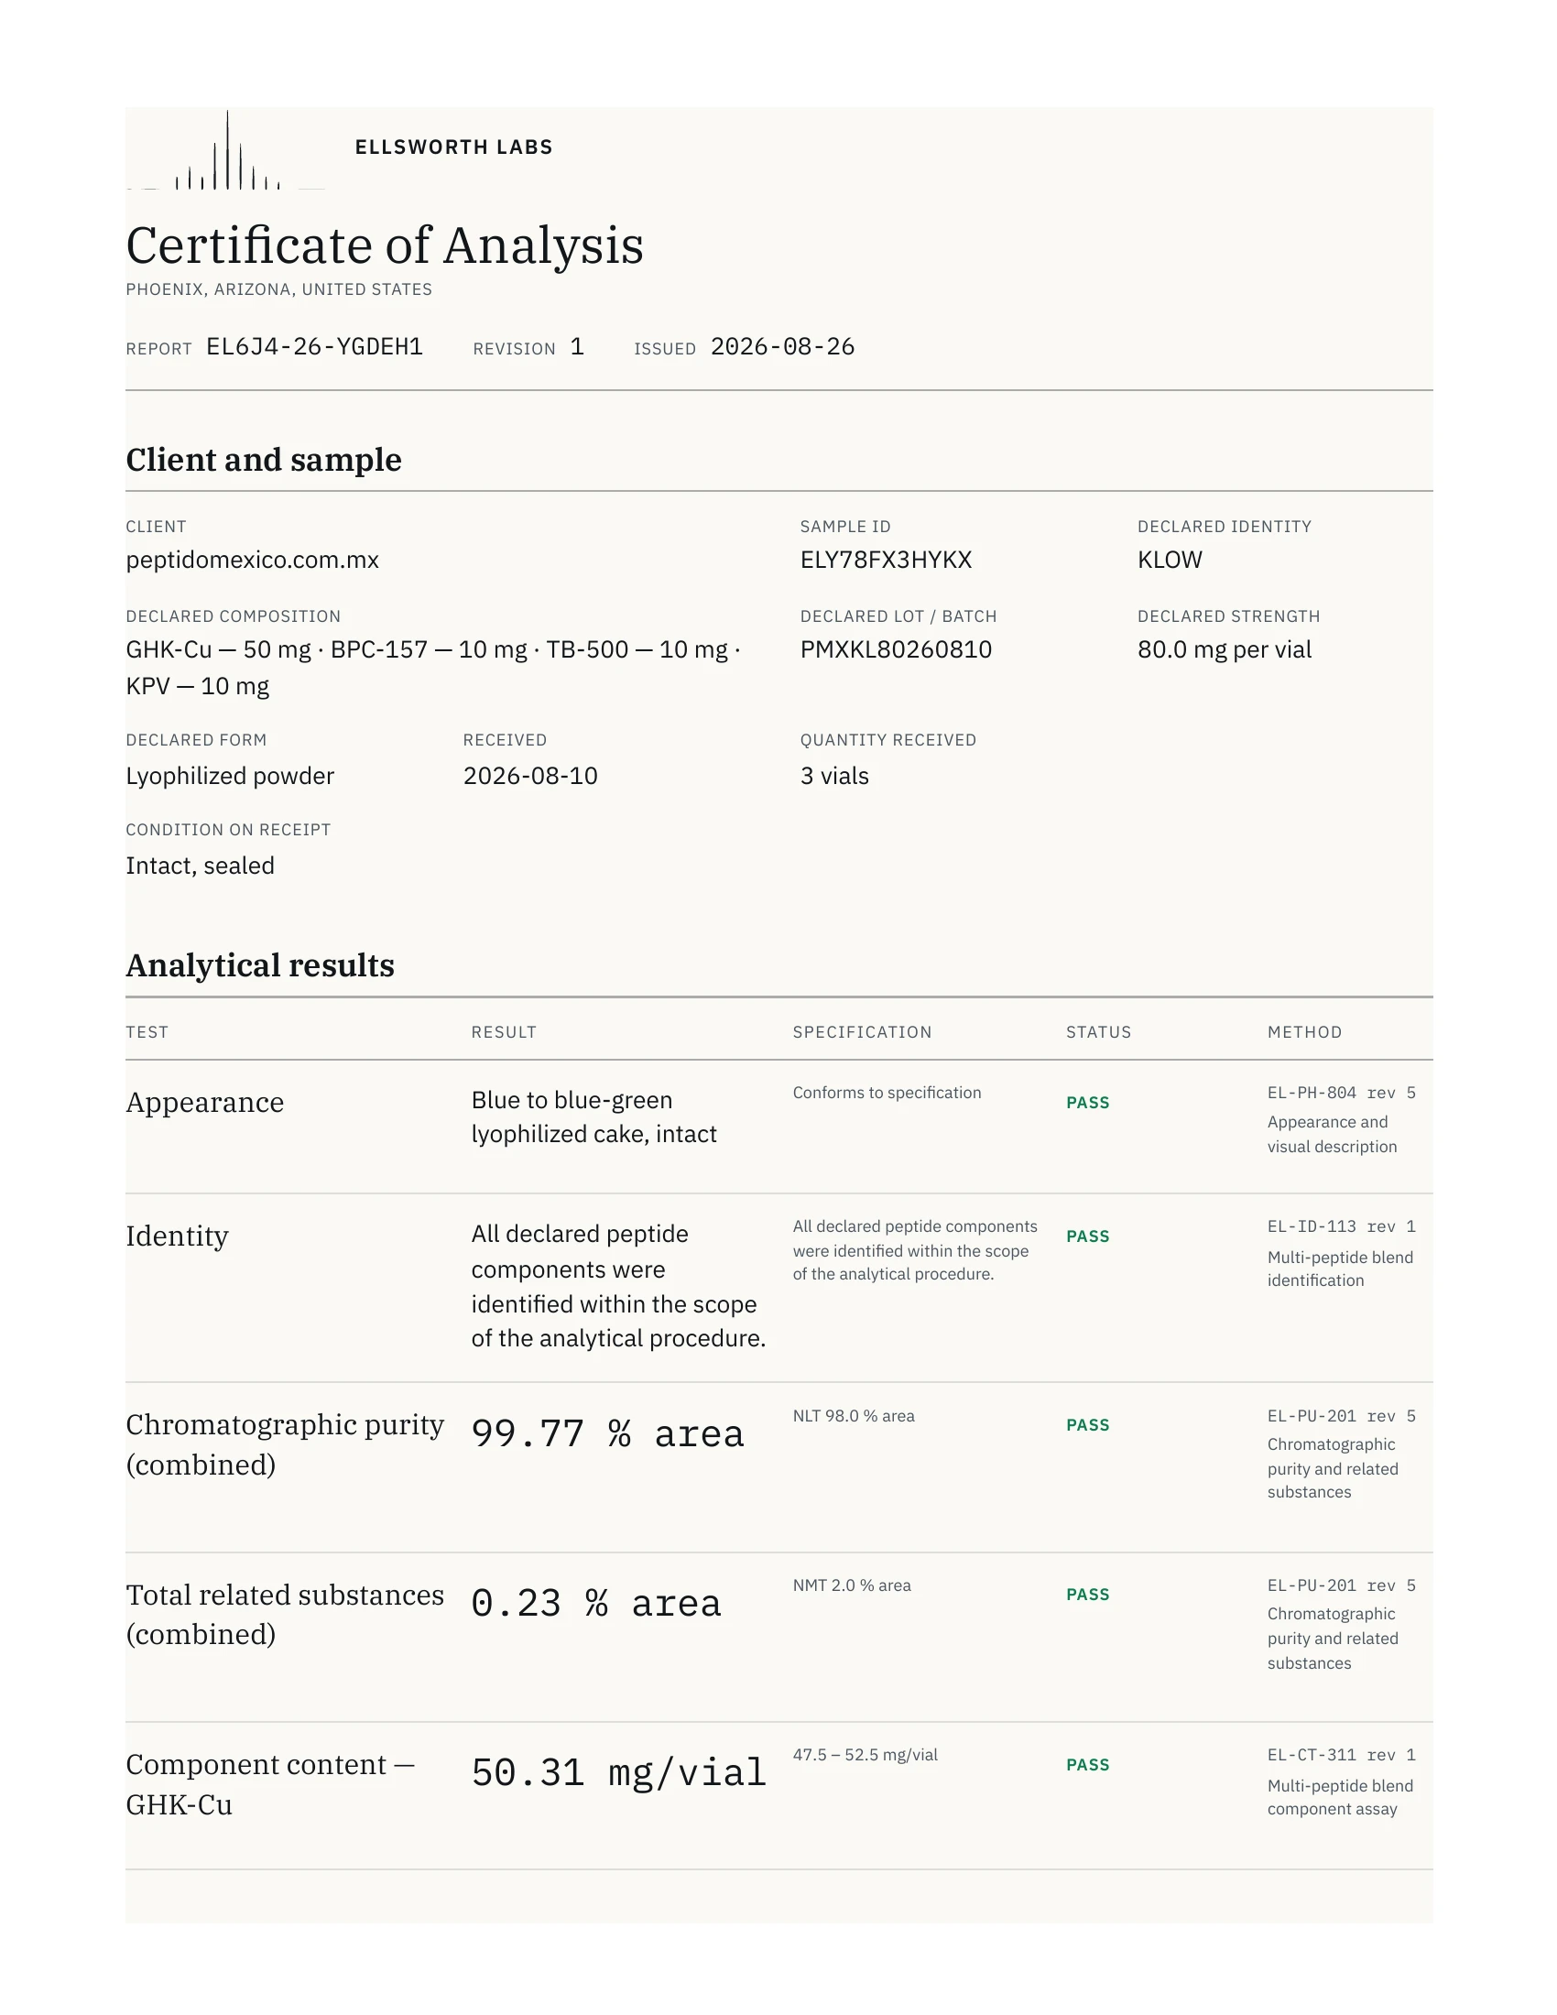Click result Blue to blue-green lyophilized cake
Image resolution: width=1557 pixels, height=2015 pixels.
(594, 1117)
